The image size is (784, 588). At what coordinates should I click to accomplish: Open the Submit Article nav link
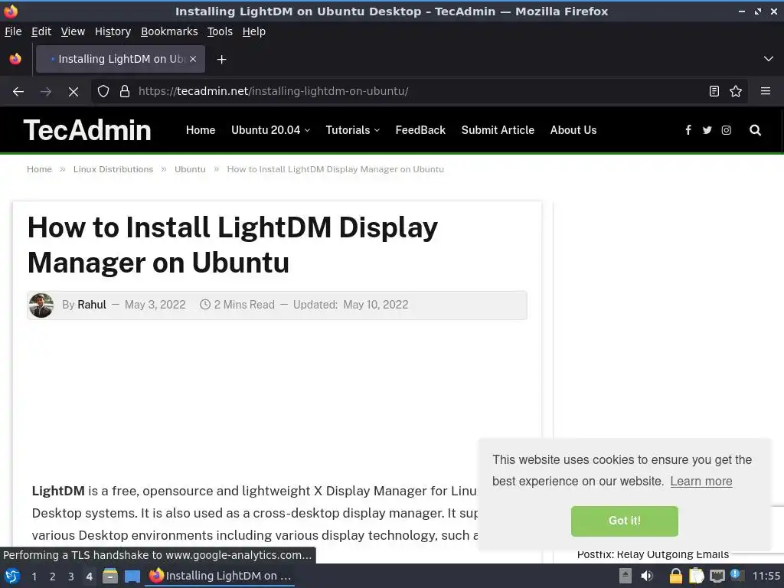click(x=498, y=130)
